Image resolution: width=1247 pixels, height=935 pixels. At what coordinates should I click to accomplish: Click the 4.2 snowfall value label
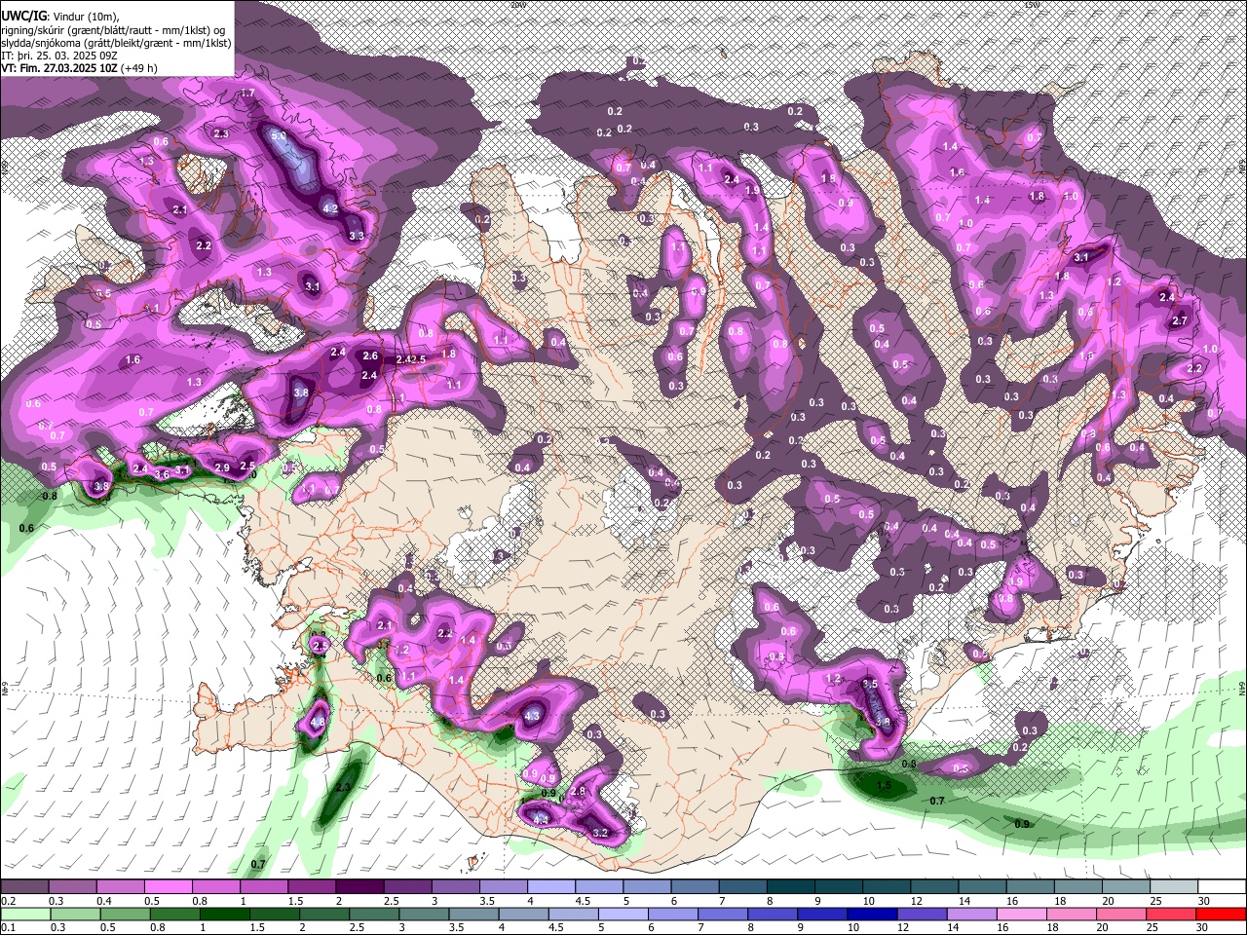click(330, 207)
